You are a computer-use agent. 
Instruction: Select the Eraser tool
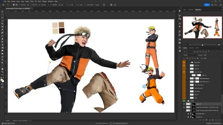[2, 45]
